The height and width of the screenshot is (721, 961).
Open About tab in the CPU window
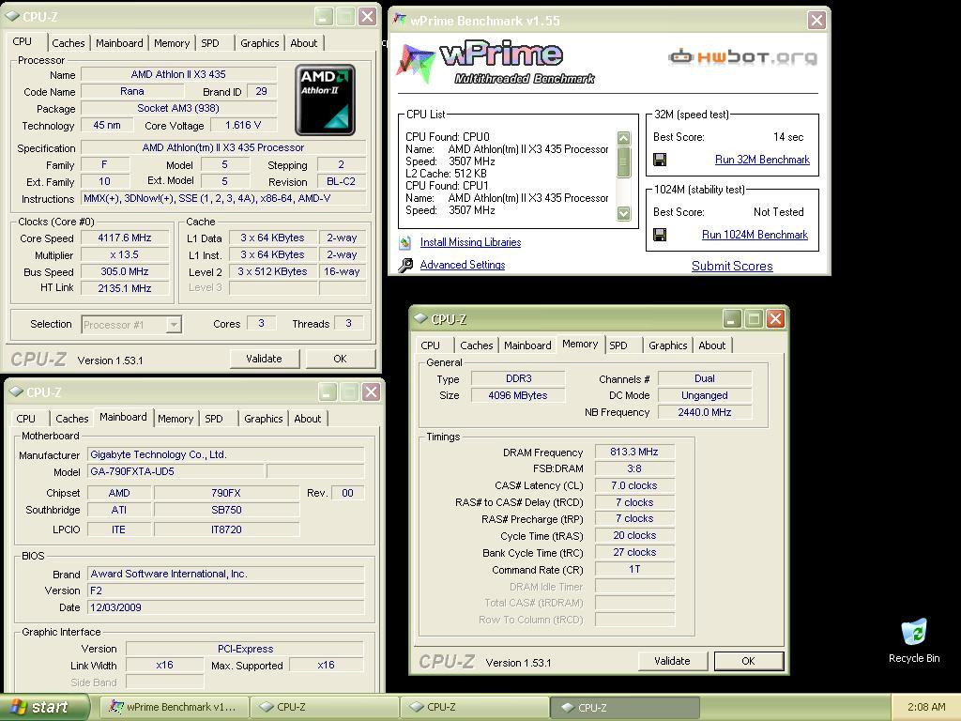(x=304, y=43)
